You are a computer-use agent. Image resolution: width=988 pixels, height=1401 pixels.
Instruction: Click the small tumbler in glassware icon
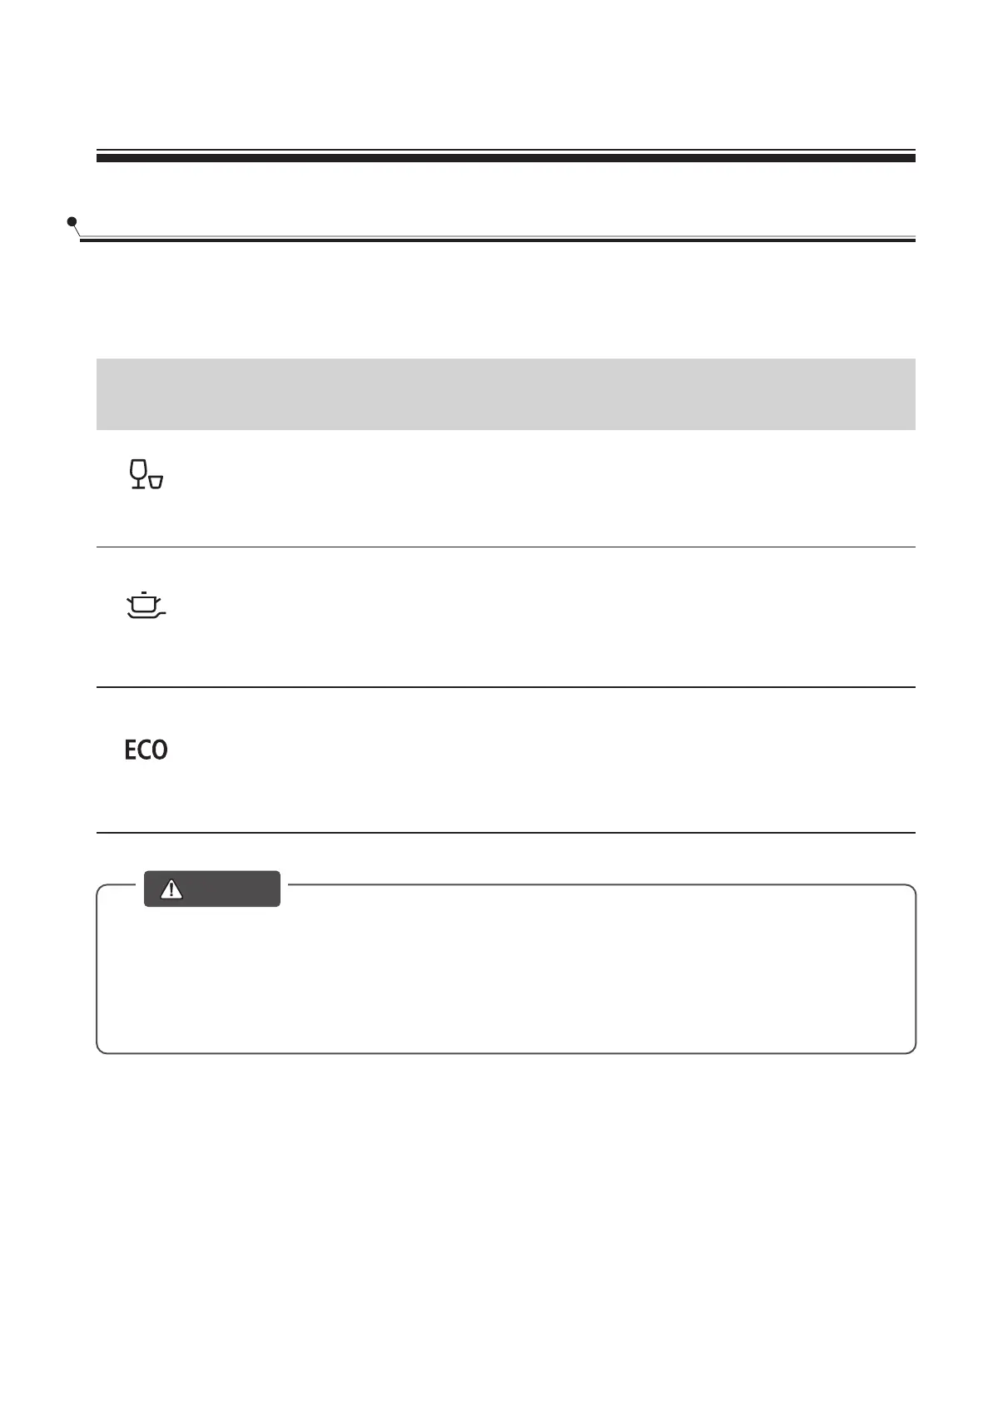[x=156, y=482]
